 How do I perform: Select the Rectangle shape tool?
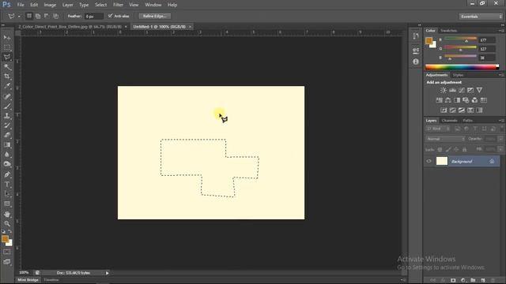tap(7, 204)
